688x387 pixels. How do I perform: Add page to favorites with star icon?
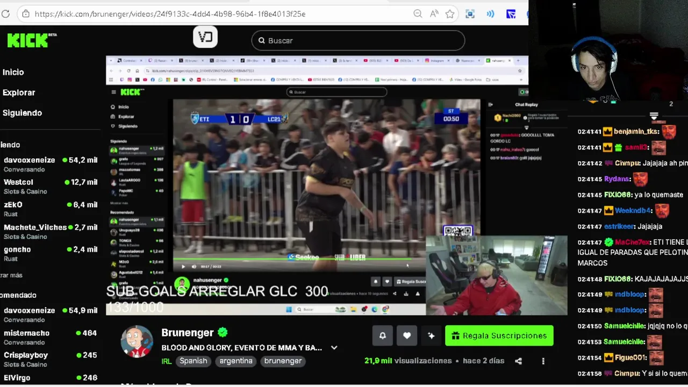pos(450,14)
